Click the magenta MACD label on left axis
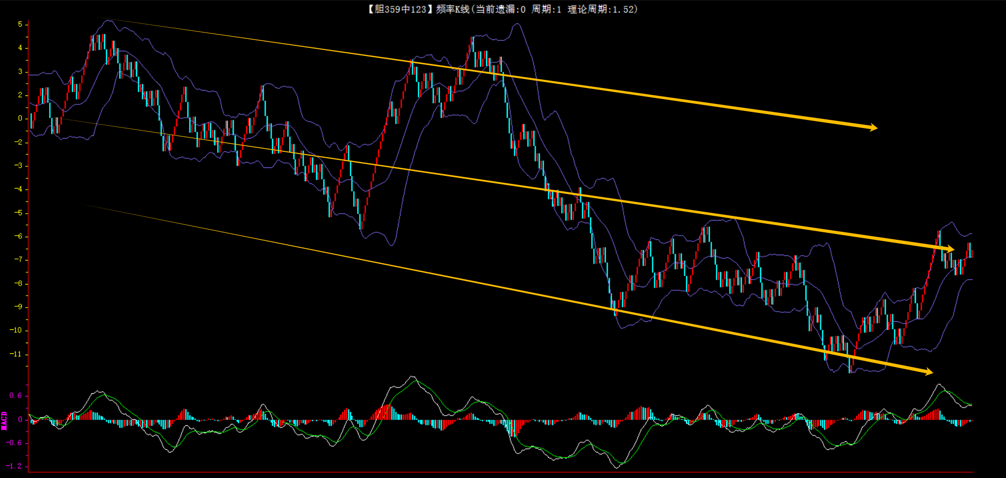Image resolution: width=1006 pixels, height=478 pixels. tap(4, 420)
